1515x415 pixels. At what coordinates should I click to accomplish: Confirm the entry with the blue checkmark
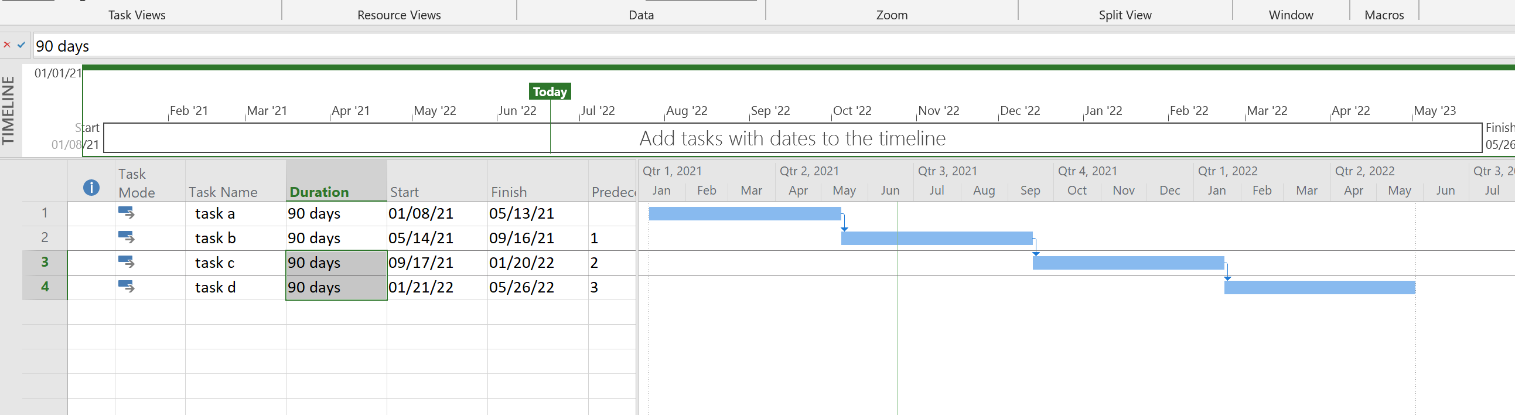pos(21,45)
